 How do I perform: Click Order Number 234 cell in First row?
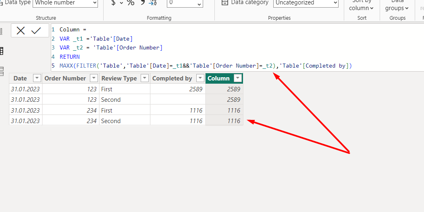pyautogui.click(x=71, y=110)
